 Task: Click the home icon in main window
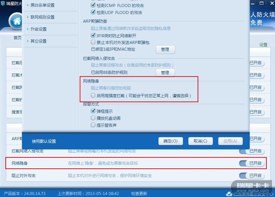[x=16, y=21]
